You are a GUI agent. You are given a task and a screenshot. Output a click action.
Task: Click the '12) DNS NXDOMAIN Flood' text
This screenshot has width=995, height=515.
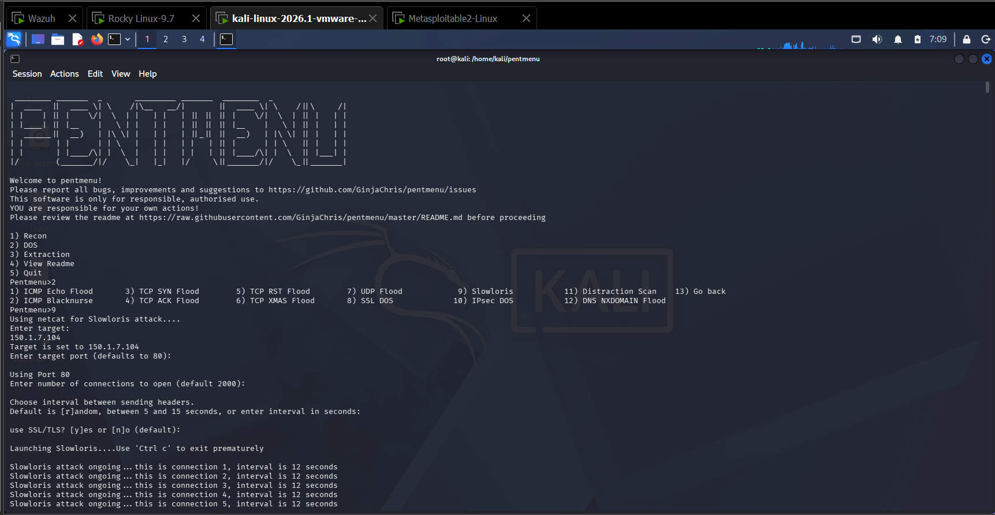[615, 301]
